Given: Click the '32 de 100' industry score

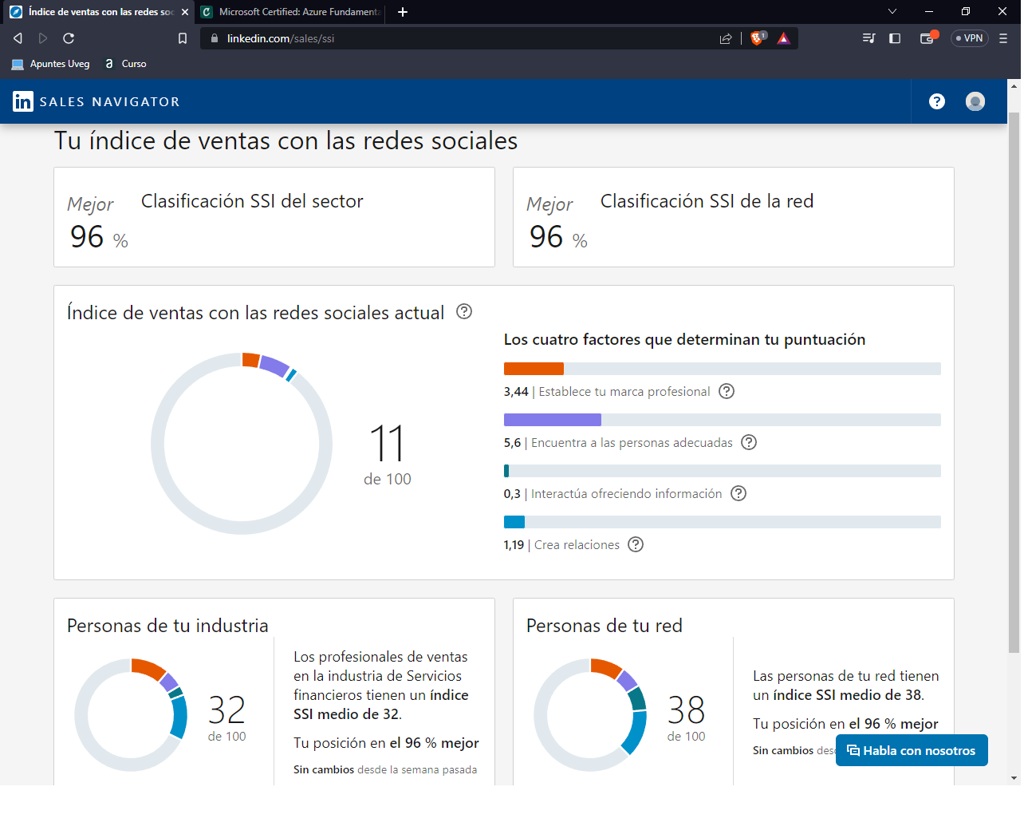Looking at the screenshot, I should 226,717.
